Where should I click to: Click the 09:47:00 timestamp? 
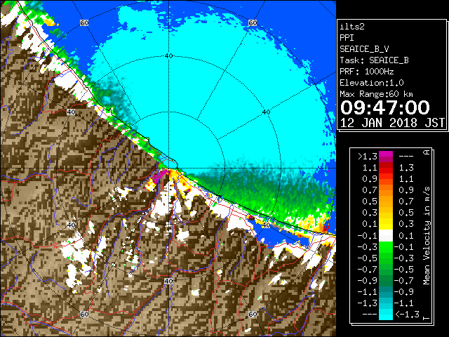[385, 107]
